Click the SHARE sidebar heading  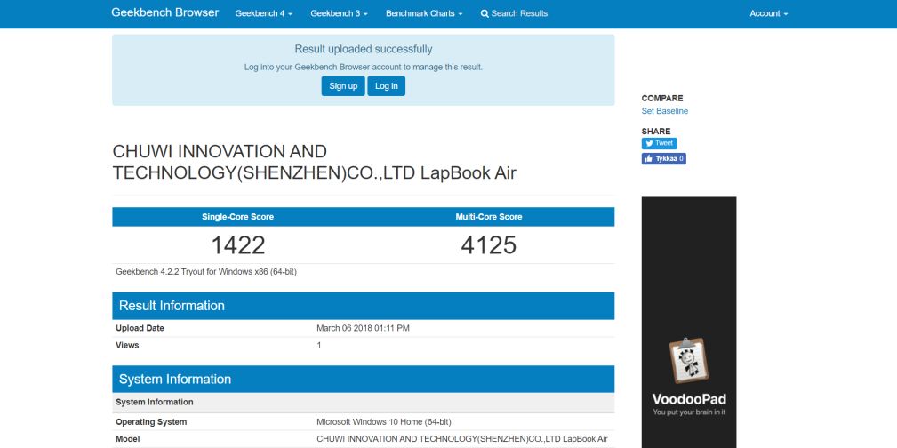(x=655, y=131)
